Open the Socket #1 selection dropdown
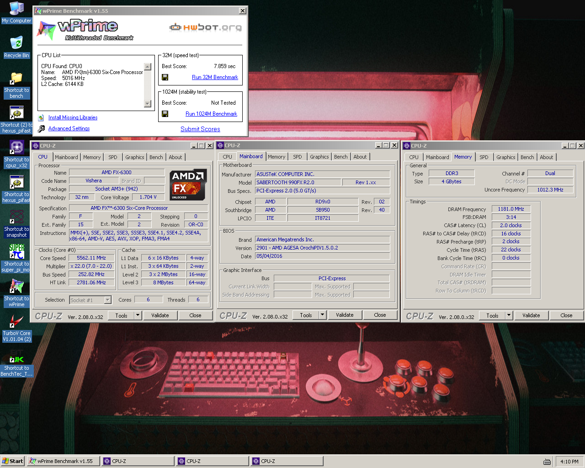The width and height of the screenshot is (585, 468). (x=108, y=300)
